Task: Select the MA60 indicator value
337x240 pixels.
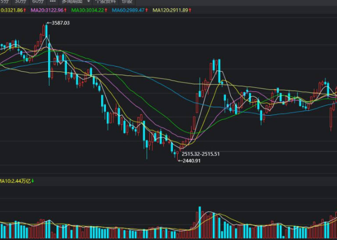Action: click(129, 10)
